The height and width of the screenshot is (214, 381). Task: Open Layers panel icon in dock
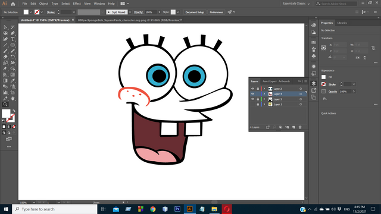314,83
